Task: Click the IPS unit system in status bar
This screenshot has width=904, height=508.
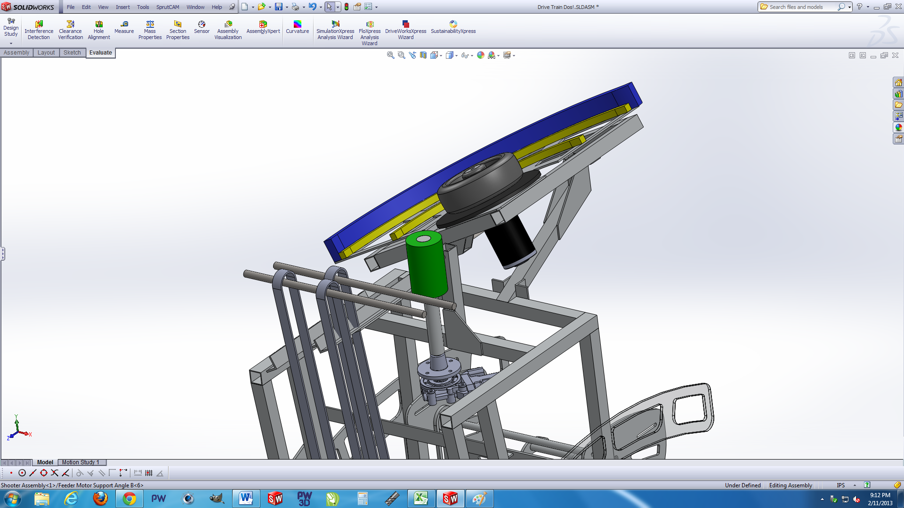Action: [x=840, y=485]
